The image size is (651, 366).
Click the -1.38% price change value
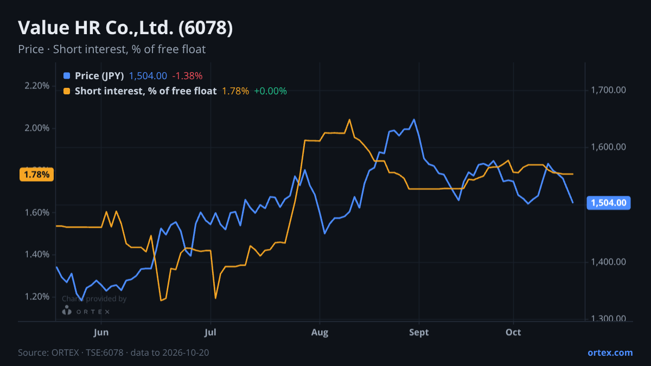(187, 76)
